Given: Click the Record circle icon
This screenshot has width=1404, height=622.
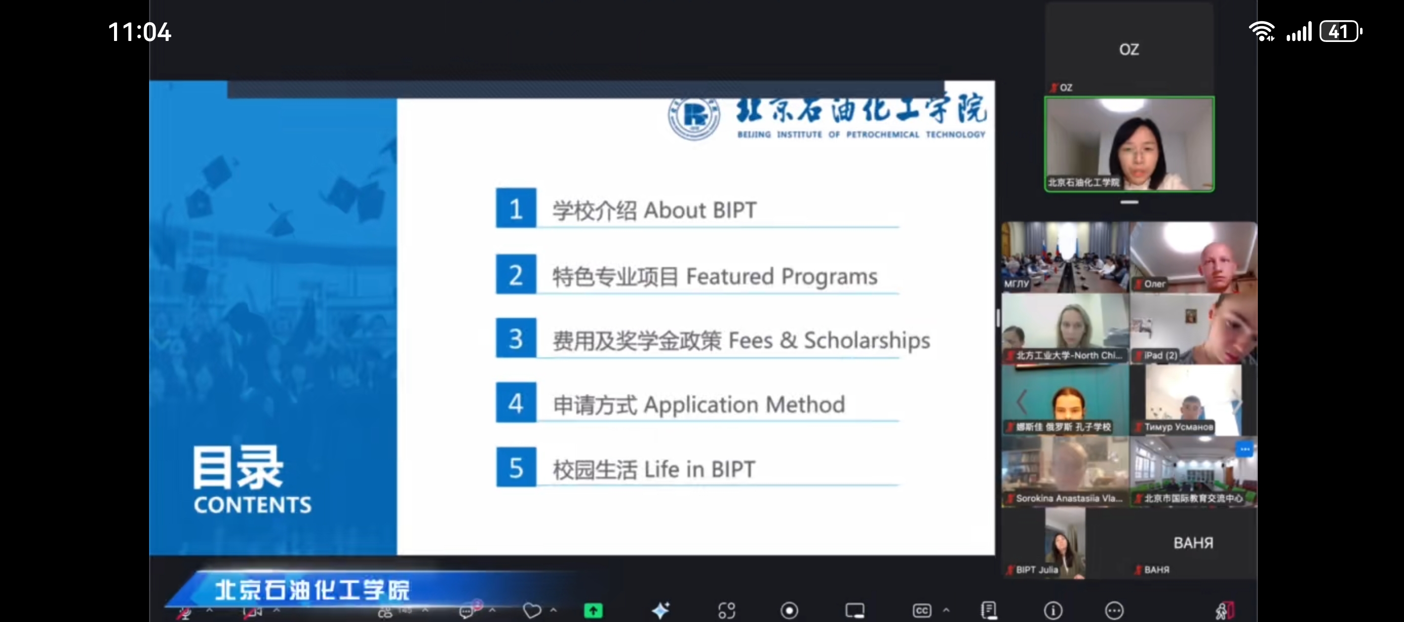Looking at the screenshot, I should (789, 611).
